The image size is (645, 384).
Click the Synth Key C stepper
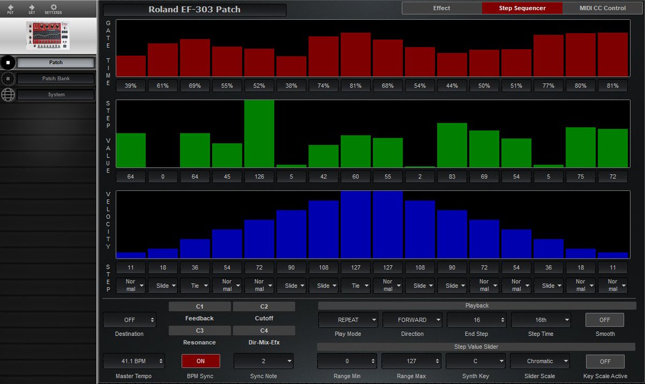(475, 361)
